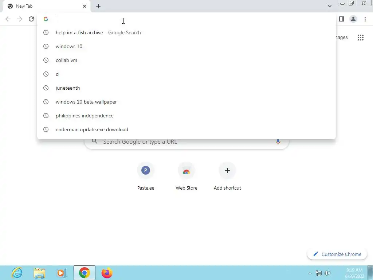
Task: Click the network tray icon
Action: pos(318,273)
